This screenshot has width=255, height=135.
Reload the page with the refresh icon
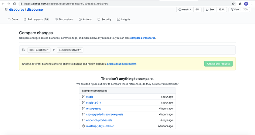pyautogui.click(x=14, y=4)
